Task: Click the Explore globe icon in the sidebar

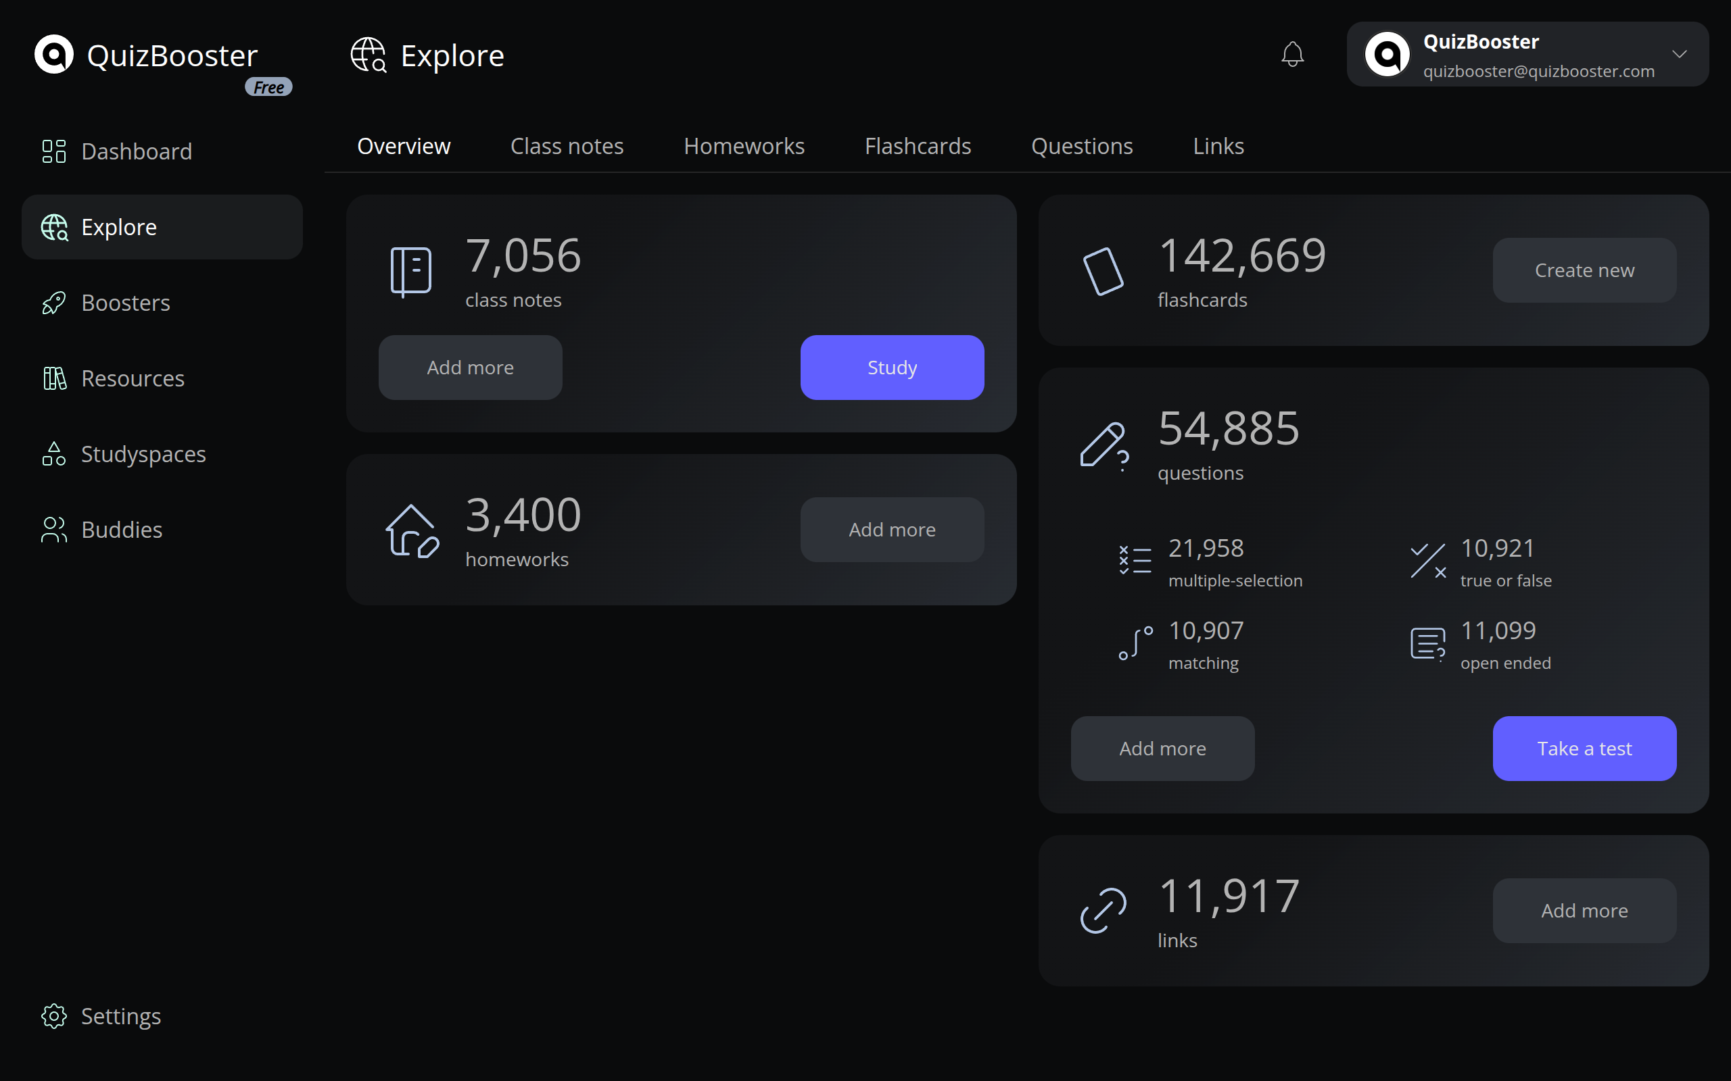Action: click(x=54, y=226)
